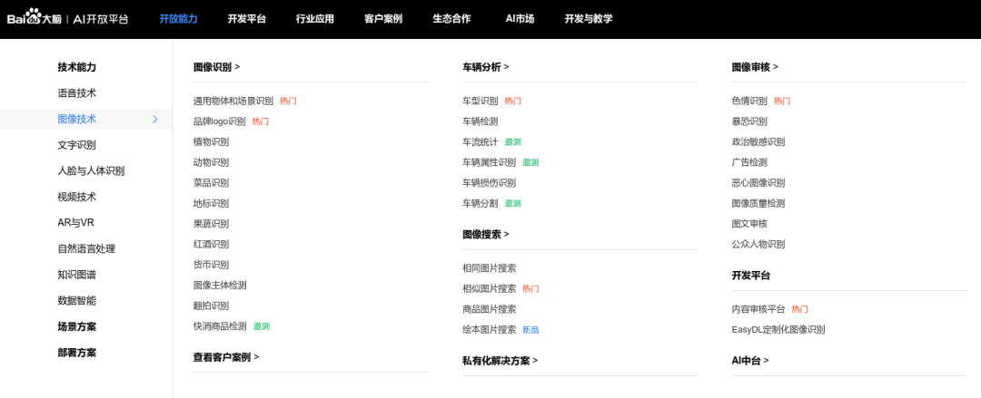The height and width of the screenshot is (398, 981).
Task: Open 快消商品检测 link
Action: point(220,326)
